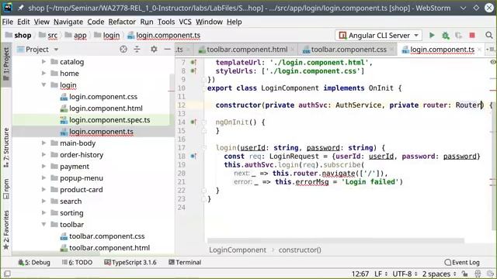Viewport: 497px width, 279px height.
Task: Open the npm side tool window
Action: coord(6,189)
